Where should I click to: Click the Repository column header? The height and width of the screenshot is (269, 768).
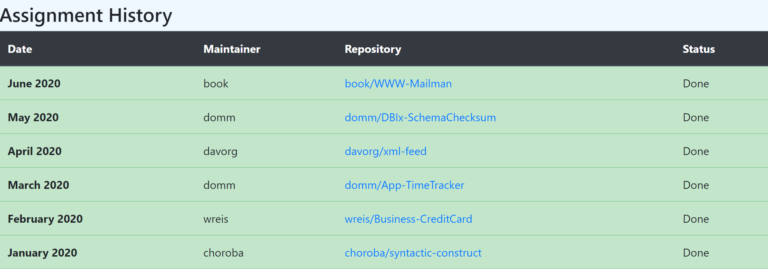[373, 49]
